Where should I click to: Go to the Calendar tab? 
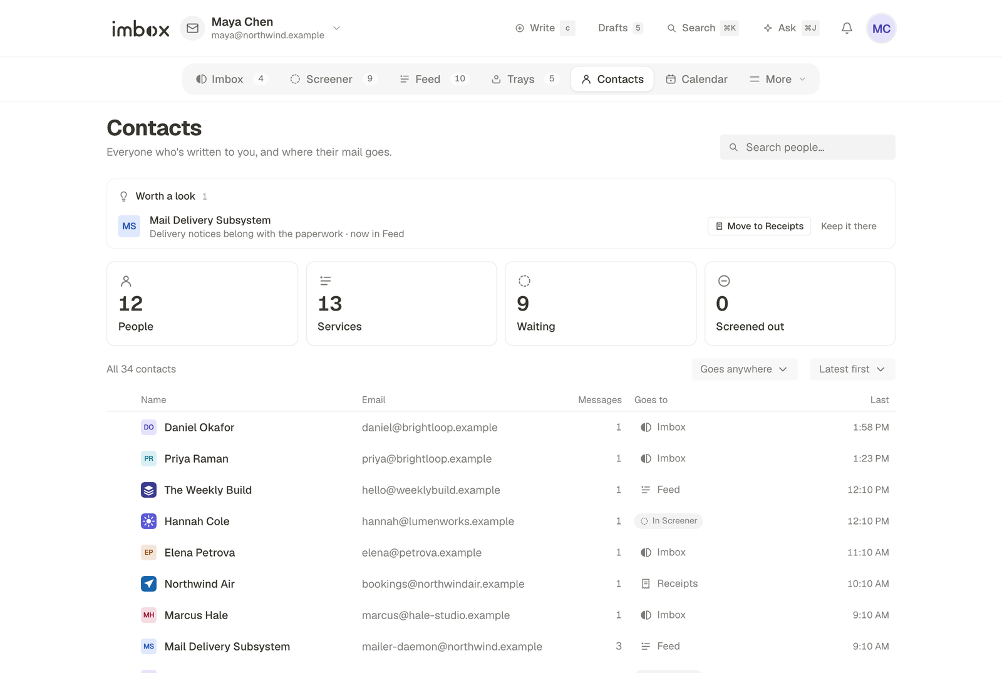pos(696,80)
